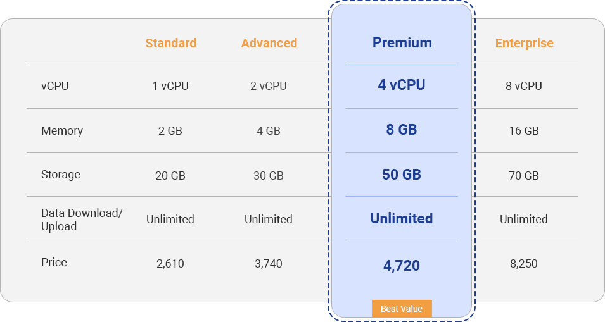Click the Storage row label

(61, 175)
